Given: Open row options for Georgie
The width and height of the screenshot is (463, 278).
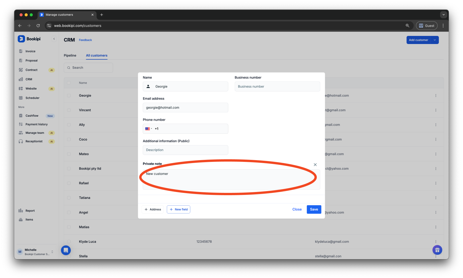Looking at the screenshot, I should (x=436, y=96).
